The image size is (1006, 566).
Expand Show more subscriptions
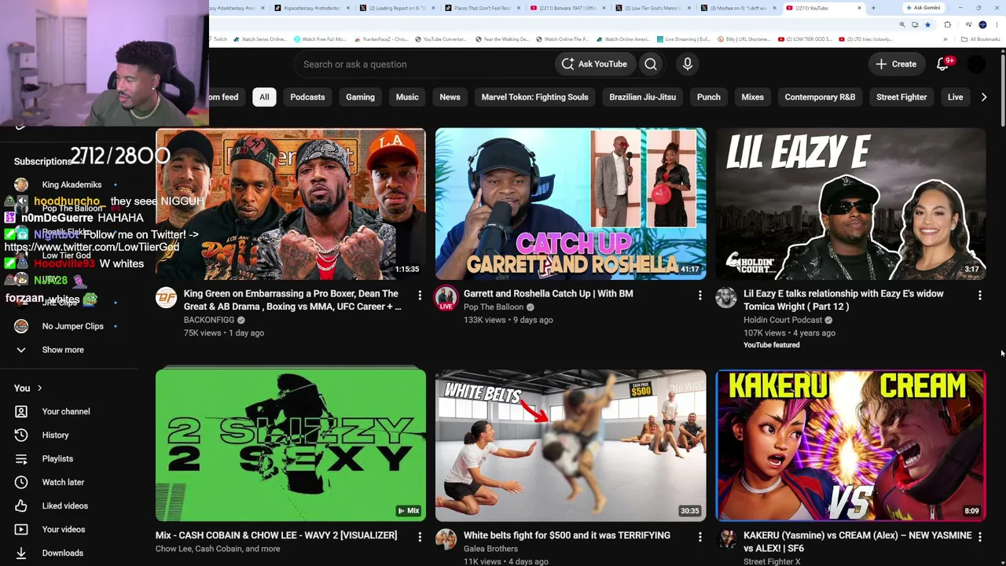(63, 350)
